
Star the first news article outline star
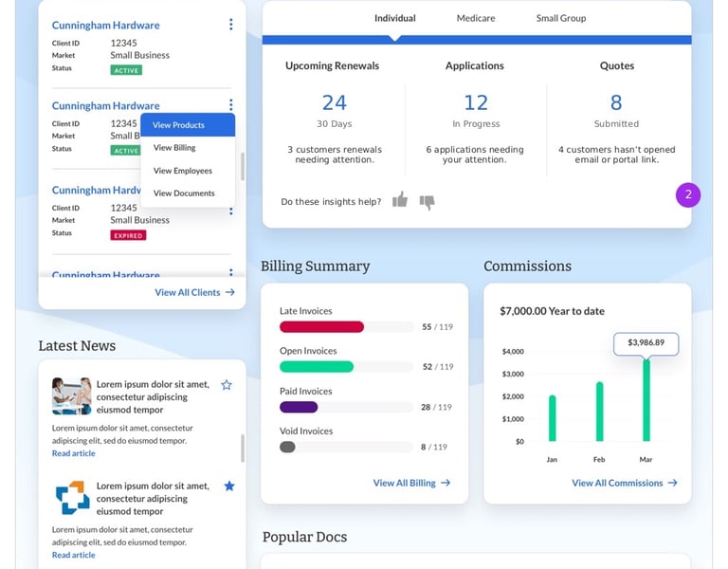coord(227,385)
